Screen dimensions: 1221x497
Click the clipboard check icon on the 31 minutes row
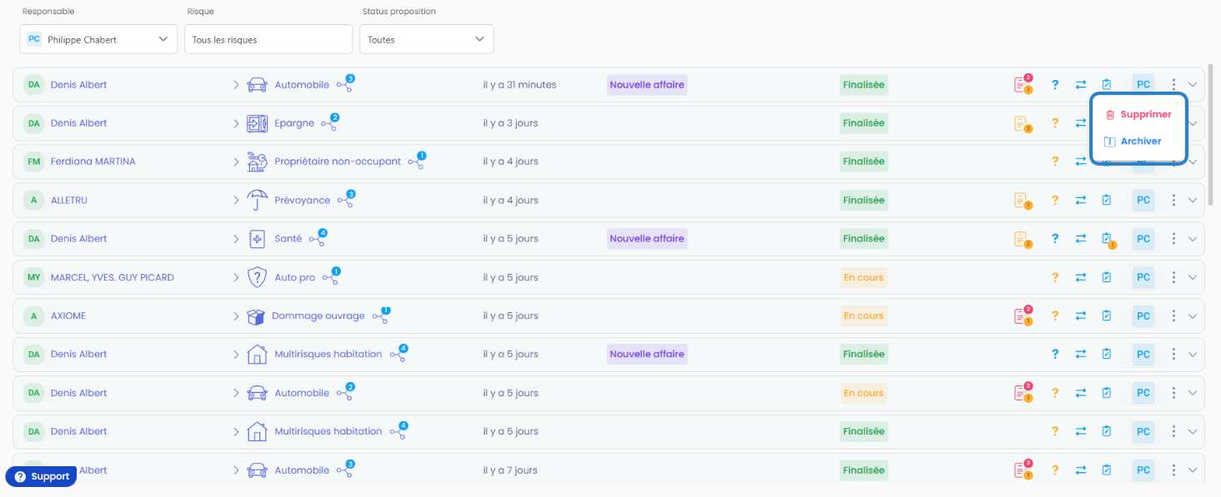1107,85
